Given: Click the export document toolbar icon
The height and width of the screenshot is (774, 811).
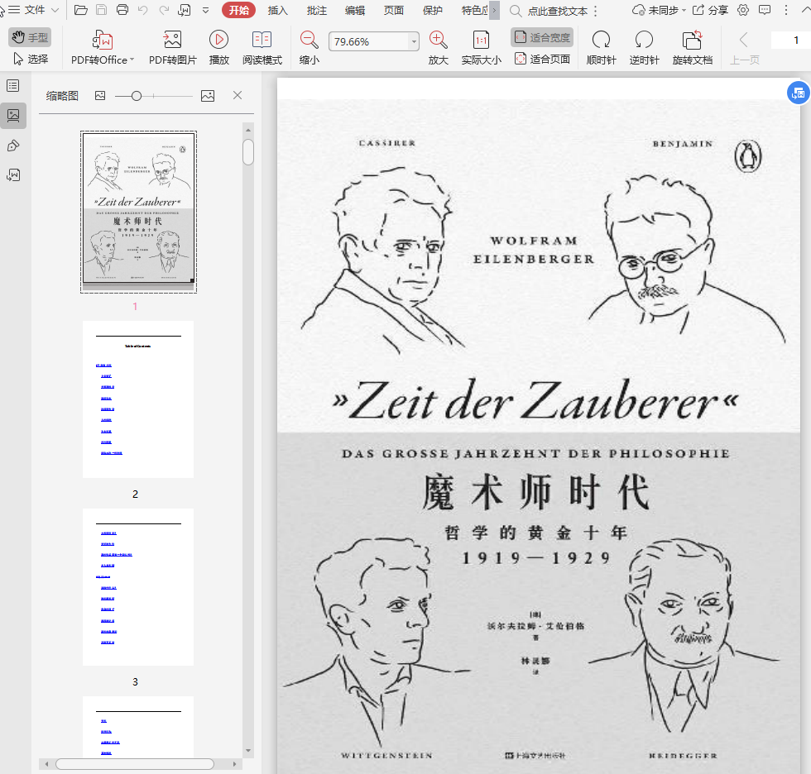Looking at the screenshot, I should pyautogui.click(x=184, y=10).
